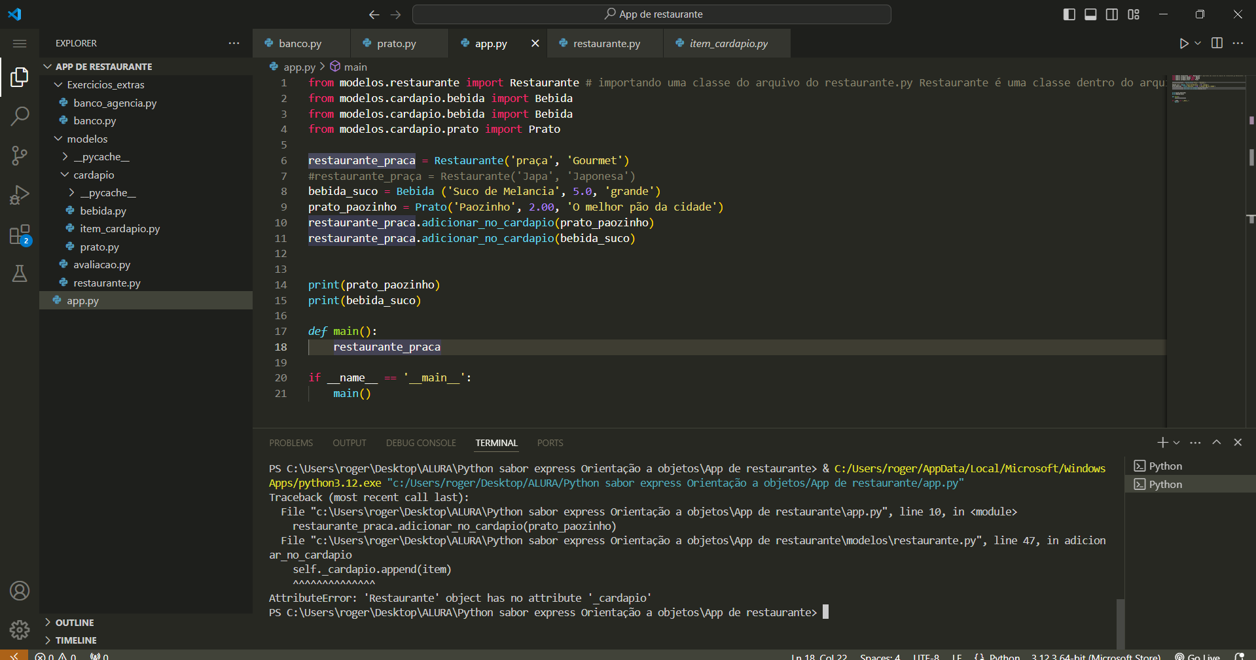Open the Search view in the activity bar
Image resolution: width=1256 pixels, height=660 pixels.
20,116
